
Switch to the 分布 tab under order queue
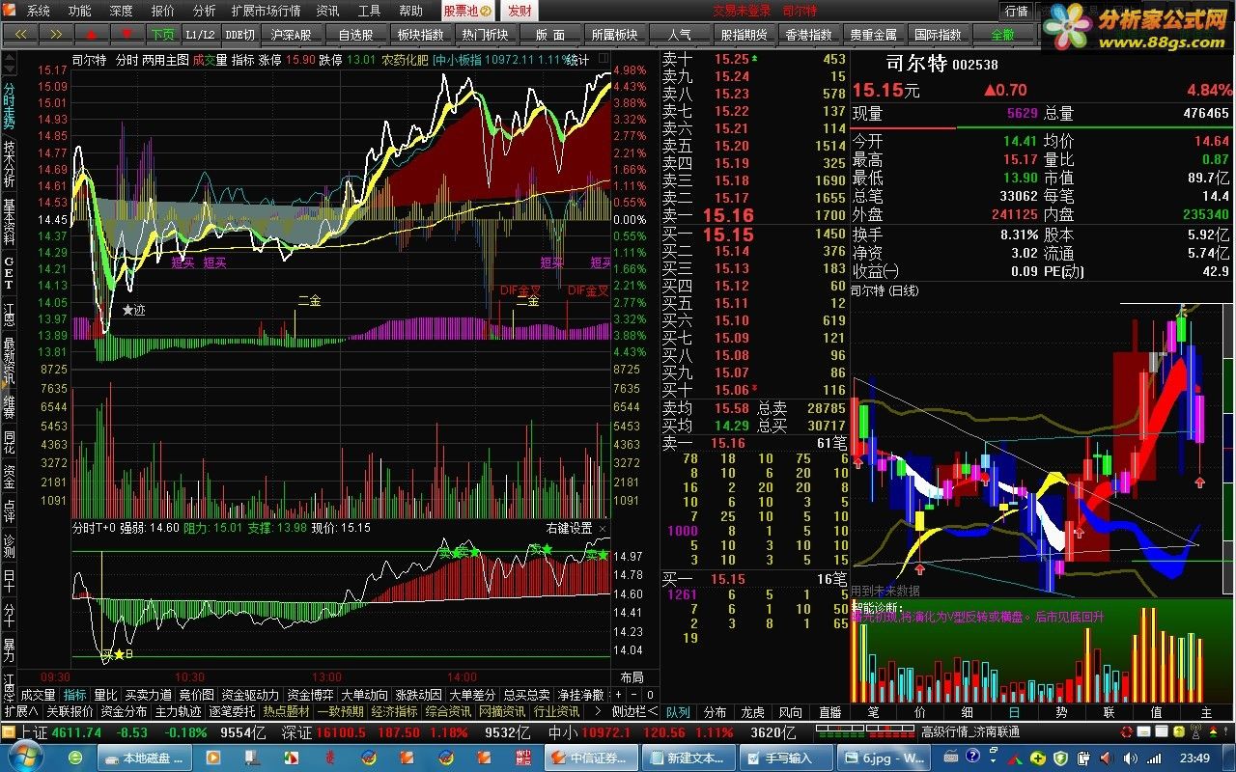click(716, 712)
